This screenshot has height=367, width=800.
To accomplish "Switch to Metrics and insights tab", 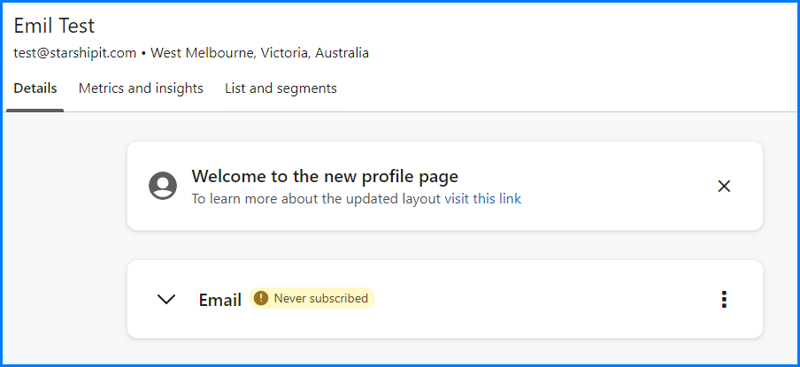I will pos(141,88).
